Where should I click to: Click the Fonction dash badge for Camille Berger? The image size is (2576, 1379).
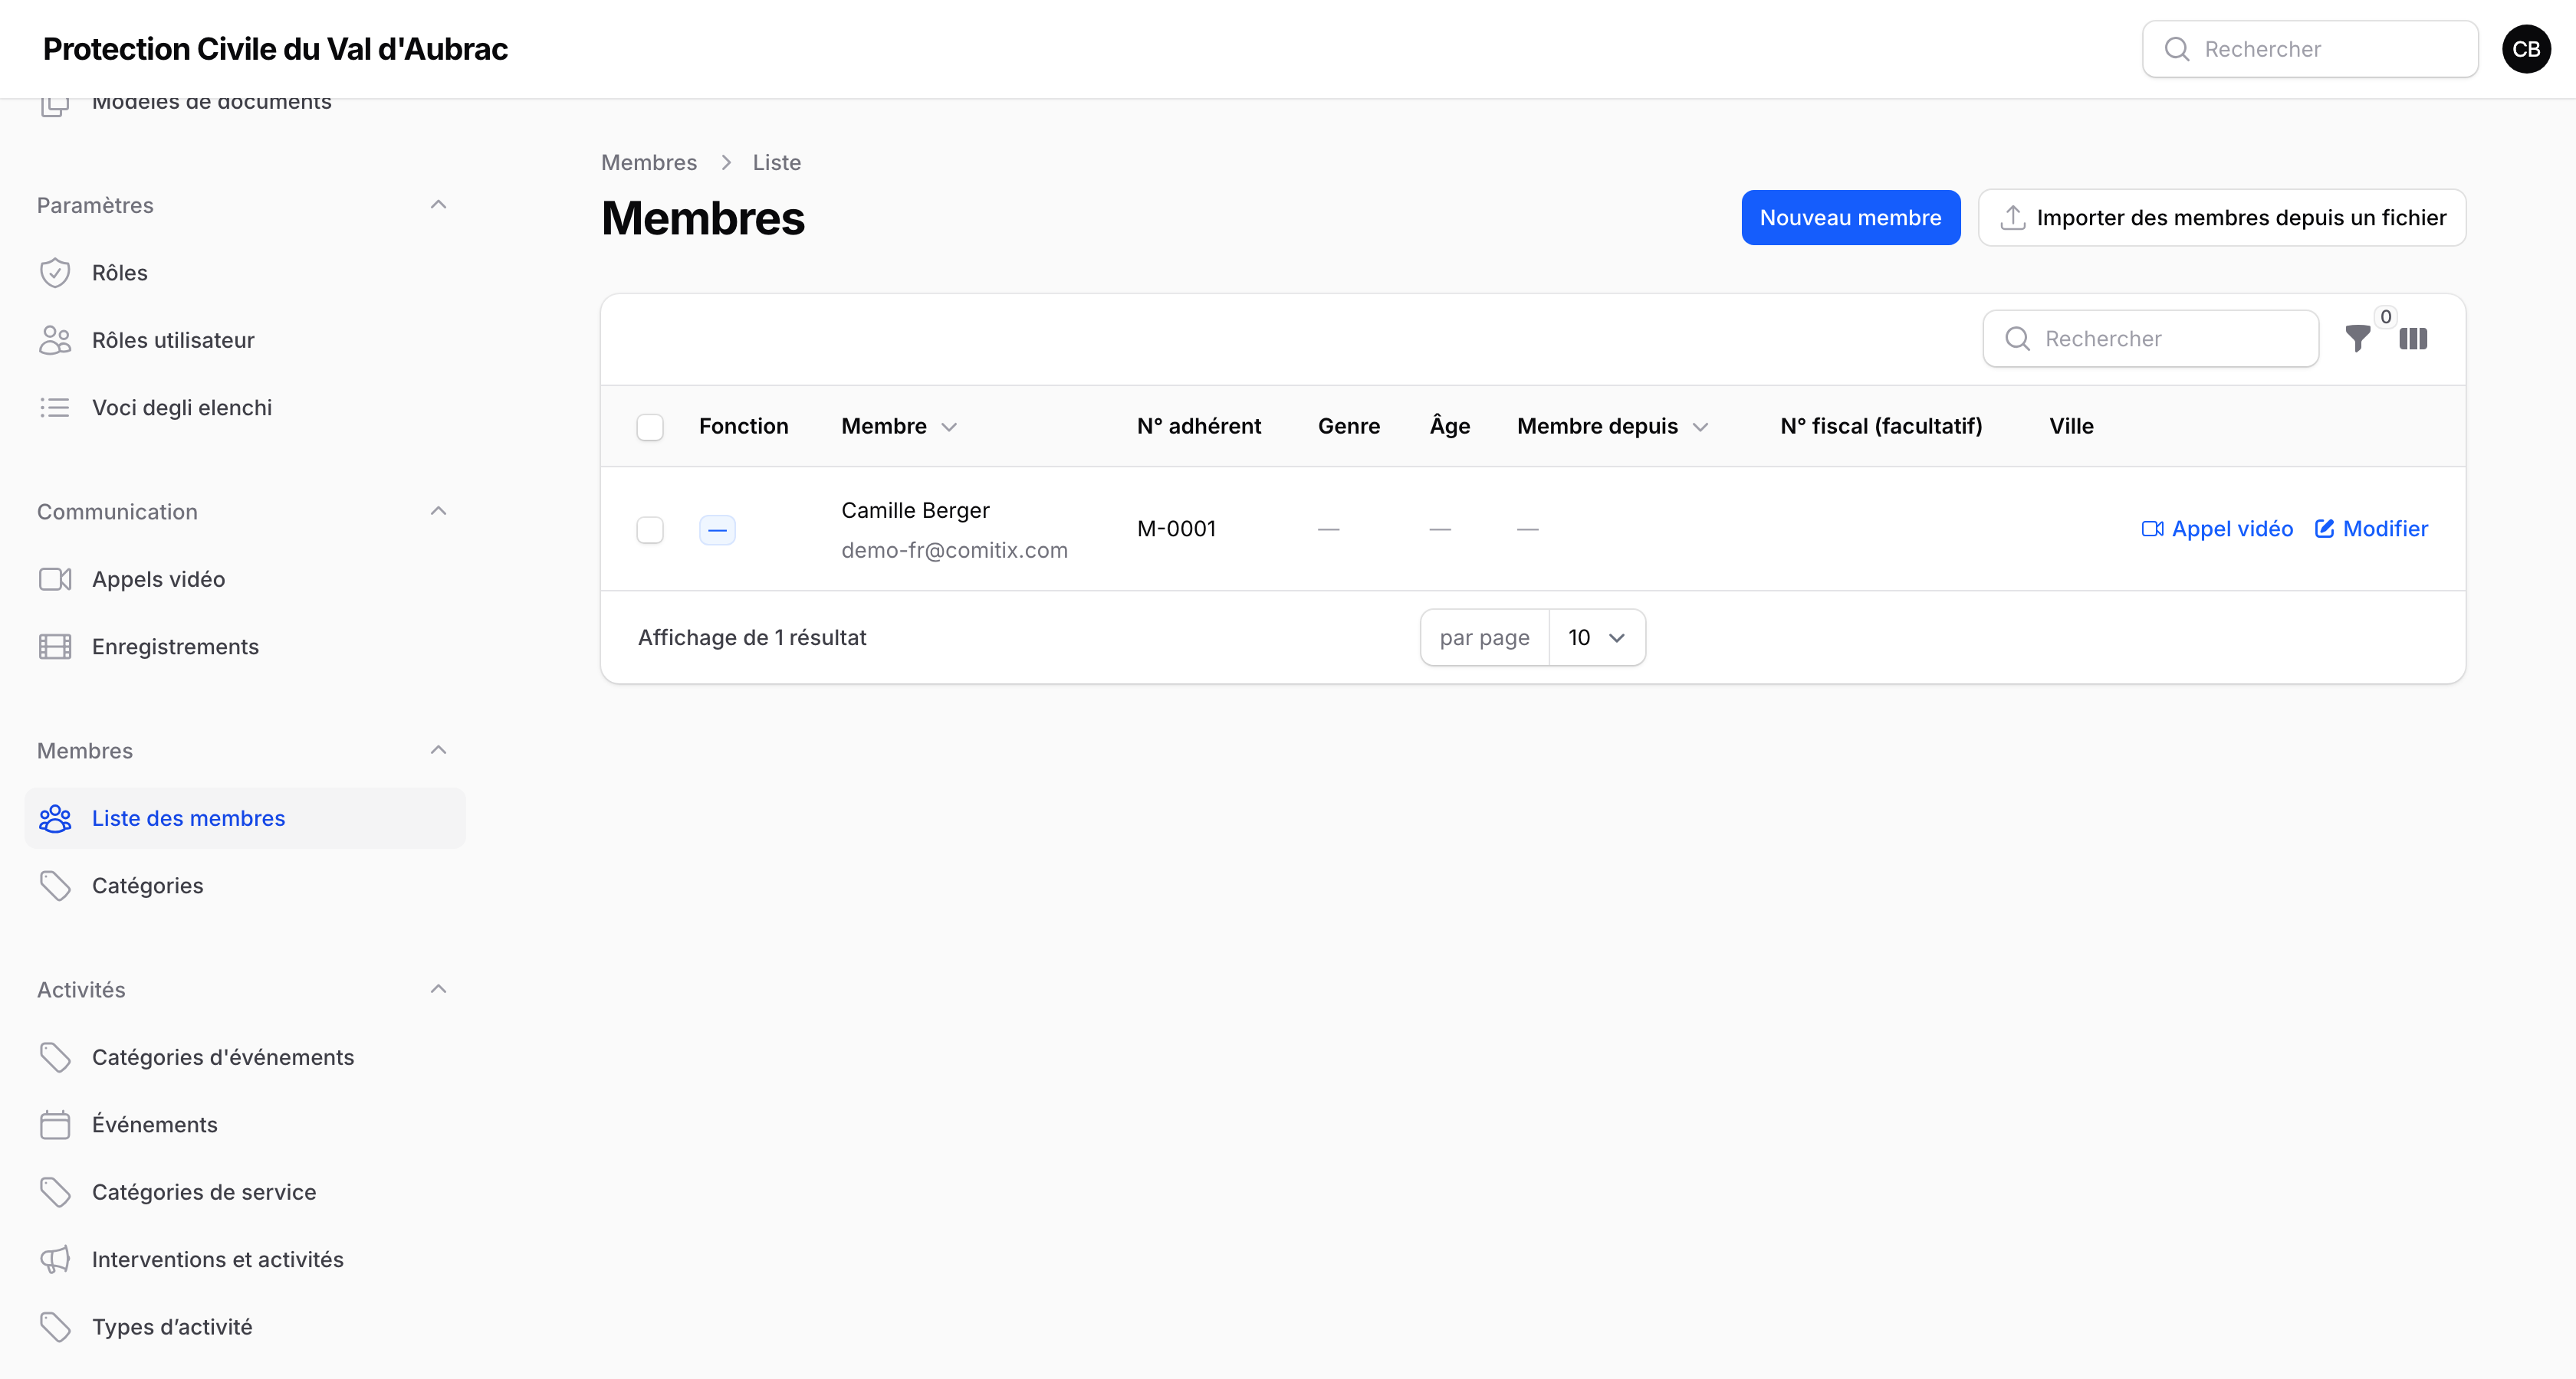(x=717, y=529)
